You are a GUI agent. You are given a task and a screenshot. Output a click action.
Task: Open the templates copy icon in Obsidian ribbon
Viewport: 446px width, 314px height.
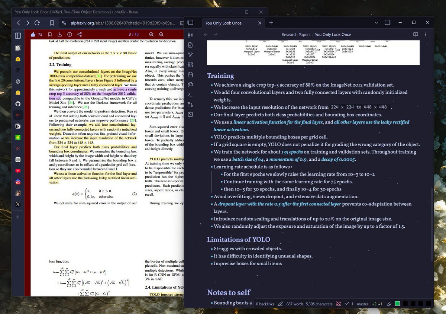point(190,84)
